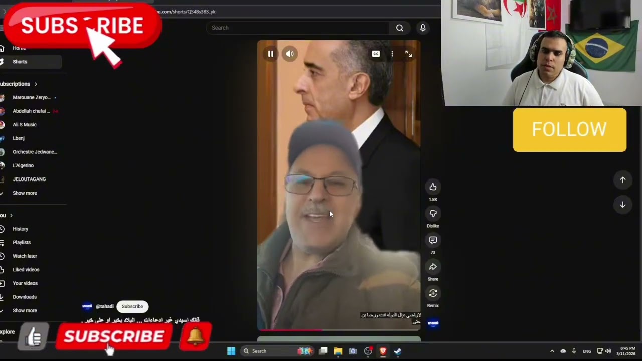Viewport: 642px width, 361px height.
Task: Share this Short
Action: [x=433, y=267]
